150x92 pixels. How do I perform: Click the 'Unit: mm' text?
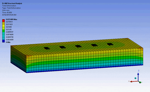pyautogui.click(x=6, y=10)
